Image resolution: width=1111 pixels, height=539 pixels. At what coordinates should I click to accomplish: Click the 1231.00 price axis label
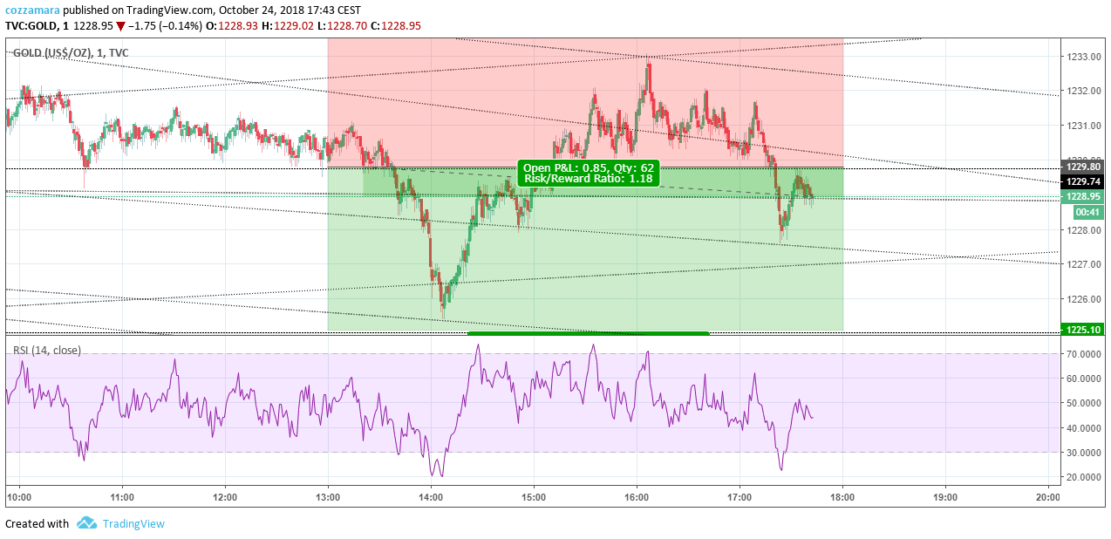[1083, 126]
